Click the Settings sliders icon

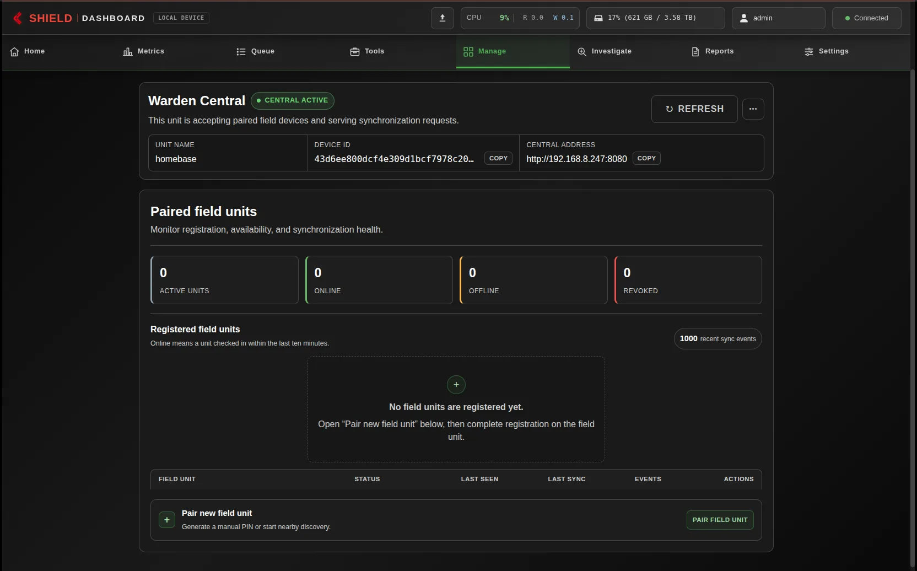pos(809,52)
